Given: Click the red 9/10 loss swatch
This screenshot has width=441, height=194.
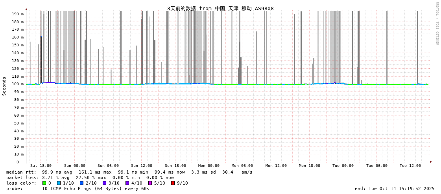Looking at the screenshot, I should [x=173, y=183].
